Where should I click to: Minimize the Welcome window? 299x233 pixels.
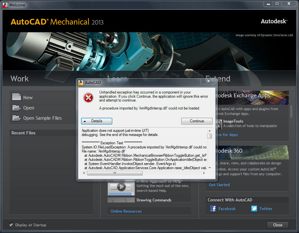[268, 4]
